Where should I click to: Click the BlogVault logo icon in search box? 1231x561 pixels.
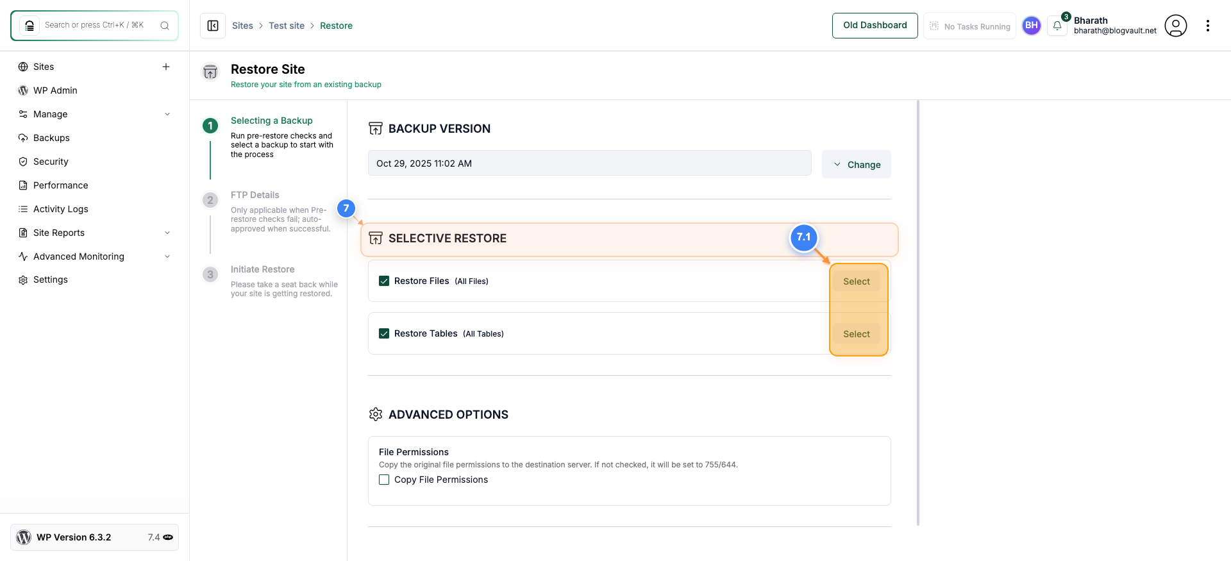[x=29, y=26]
